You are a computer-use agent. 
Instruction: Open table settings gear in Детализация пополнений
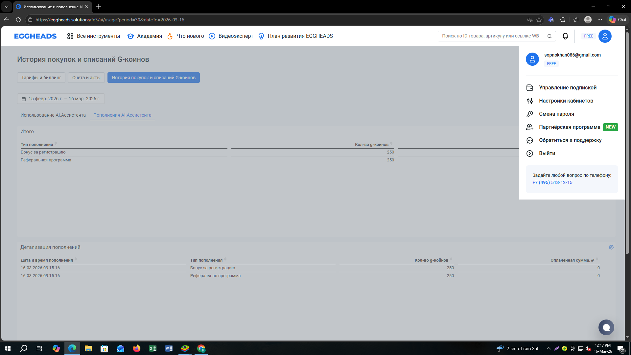click(611, 247)
